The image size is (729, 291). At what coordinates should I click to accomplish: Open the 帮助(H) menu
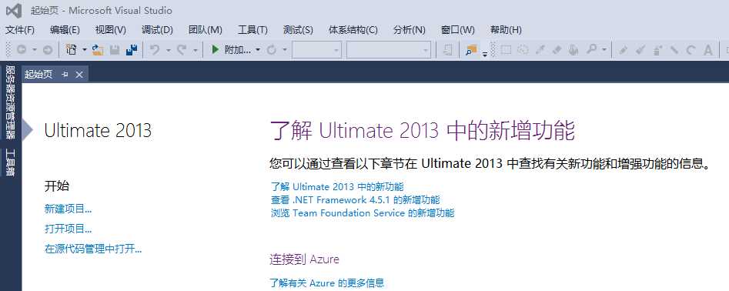506,30
